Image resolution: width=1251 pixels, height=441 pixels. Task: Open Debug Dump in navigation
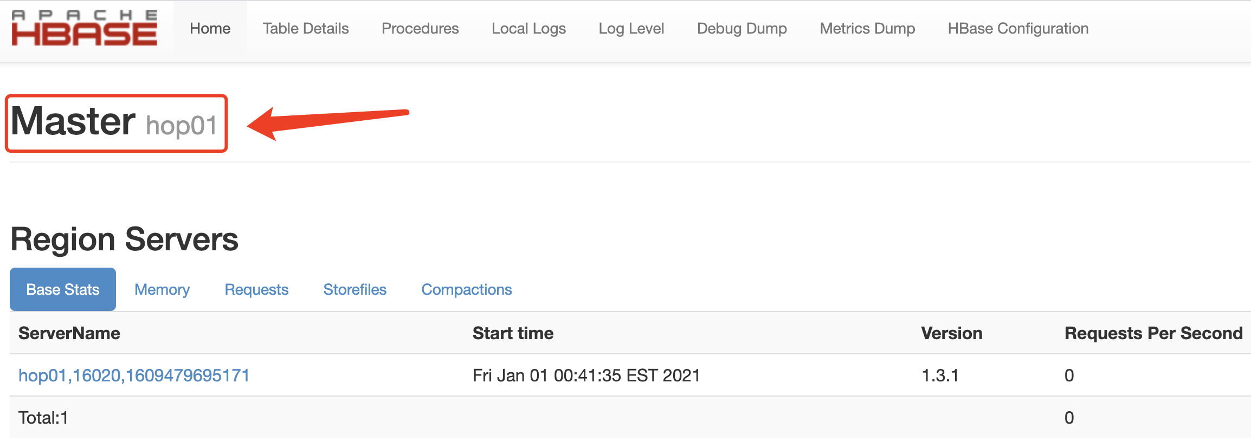click(741, 29)
